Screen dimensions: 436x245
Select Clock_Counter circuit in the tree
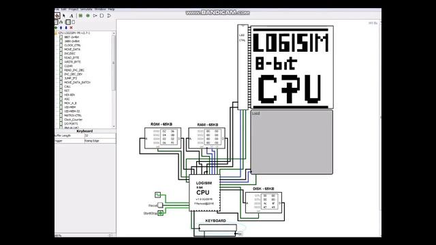[74, 120]
